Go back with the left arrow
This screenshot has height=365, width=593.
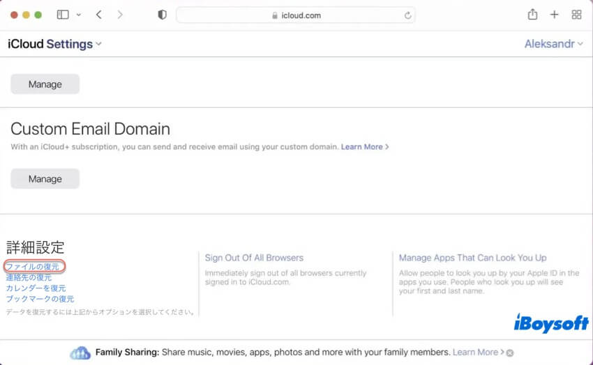tap(98, 15)
